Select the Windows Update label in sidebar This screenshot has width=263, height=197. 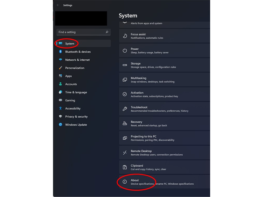coord(76,125)
